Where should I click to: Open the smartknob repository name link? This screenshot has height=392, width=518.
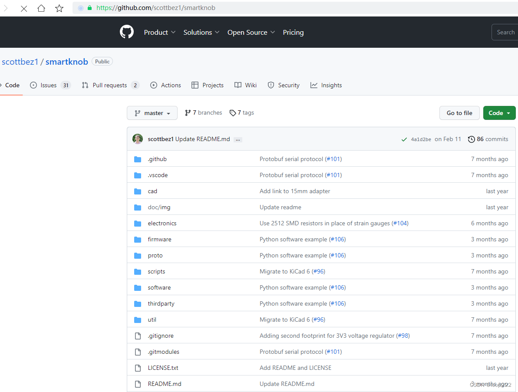[x=67, y=62]
